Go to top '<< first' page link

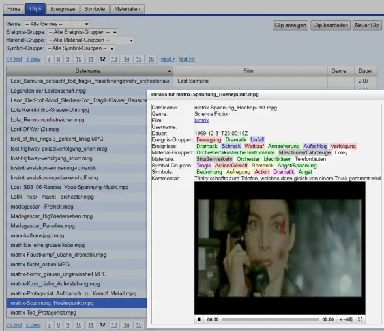click(x=14, y=59)
